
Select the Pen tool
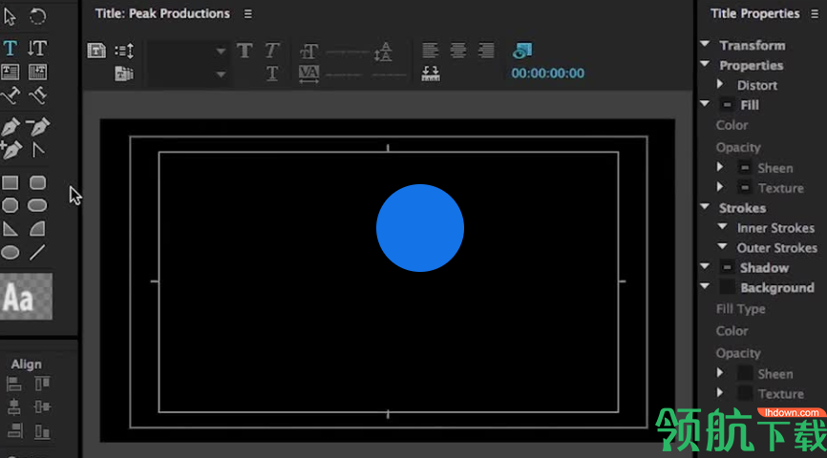[11, 127]
